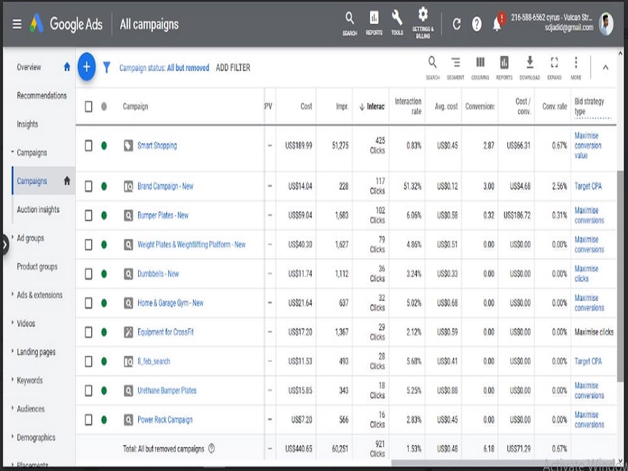Tick the Weight Plates & Weightlifting Platform checkbox
628x471 pixels.
(89, 244)
